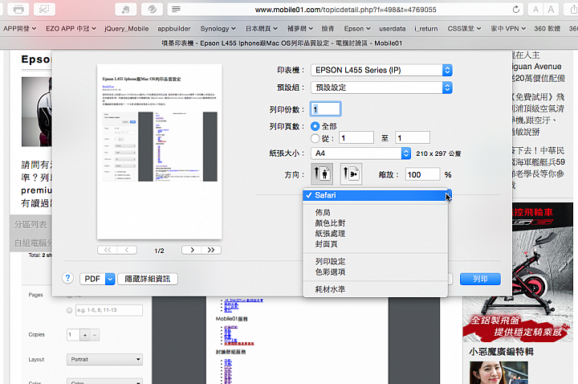Click the 列印份數 copies field
The image size is (578, 384).
tap(325, 109)
